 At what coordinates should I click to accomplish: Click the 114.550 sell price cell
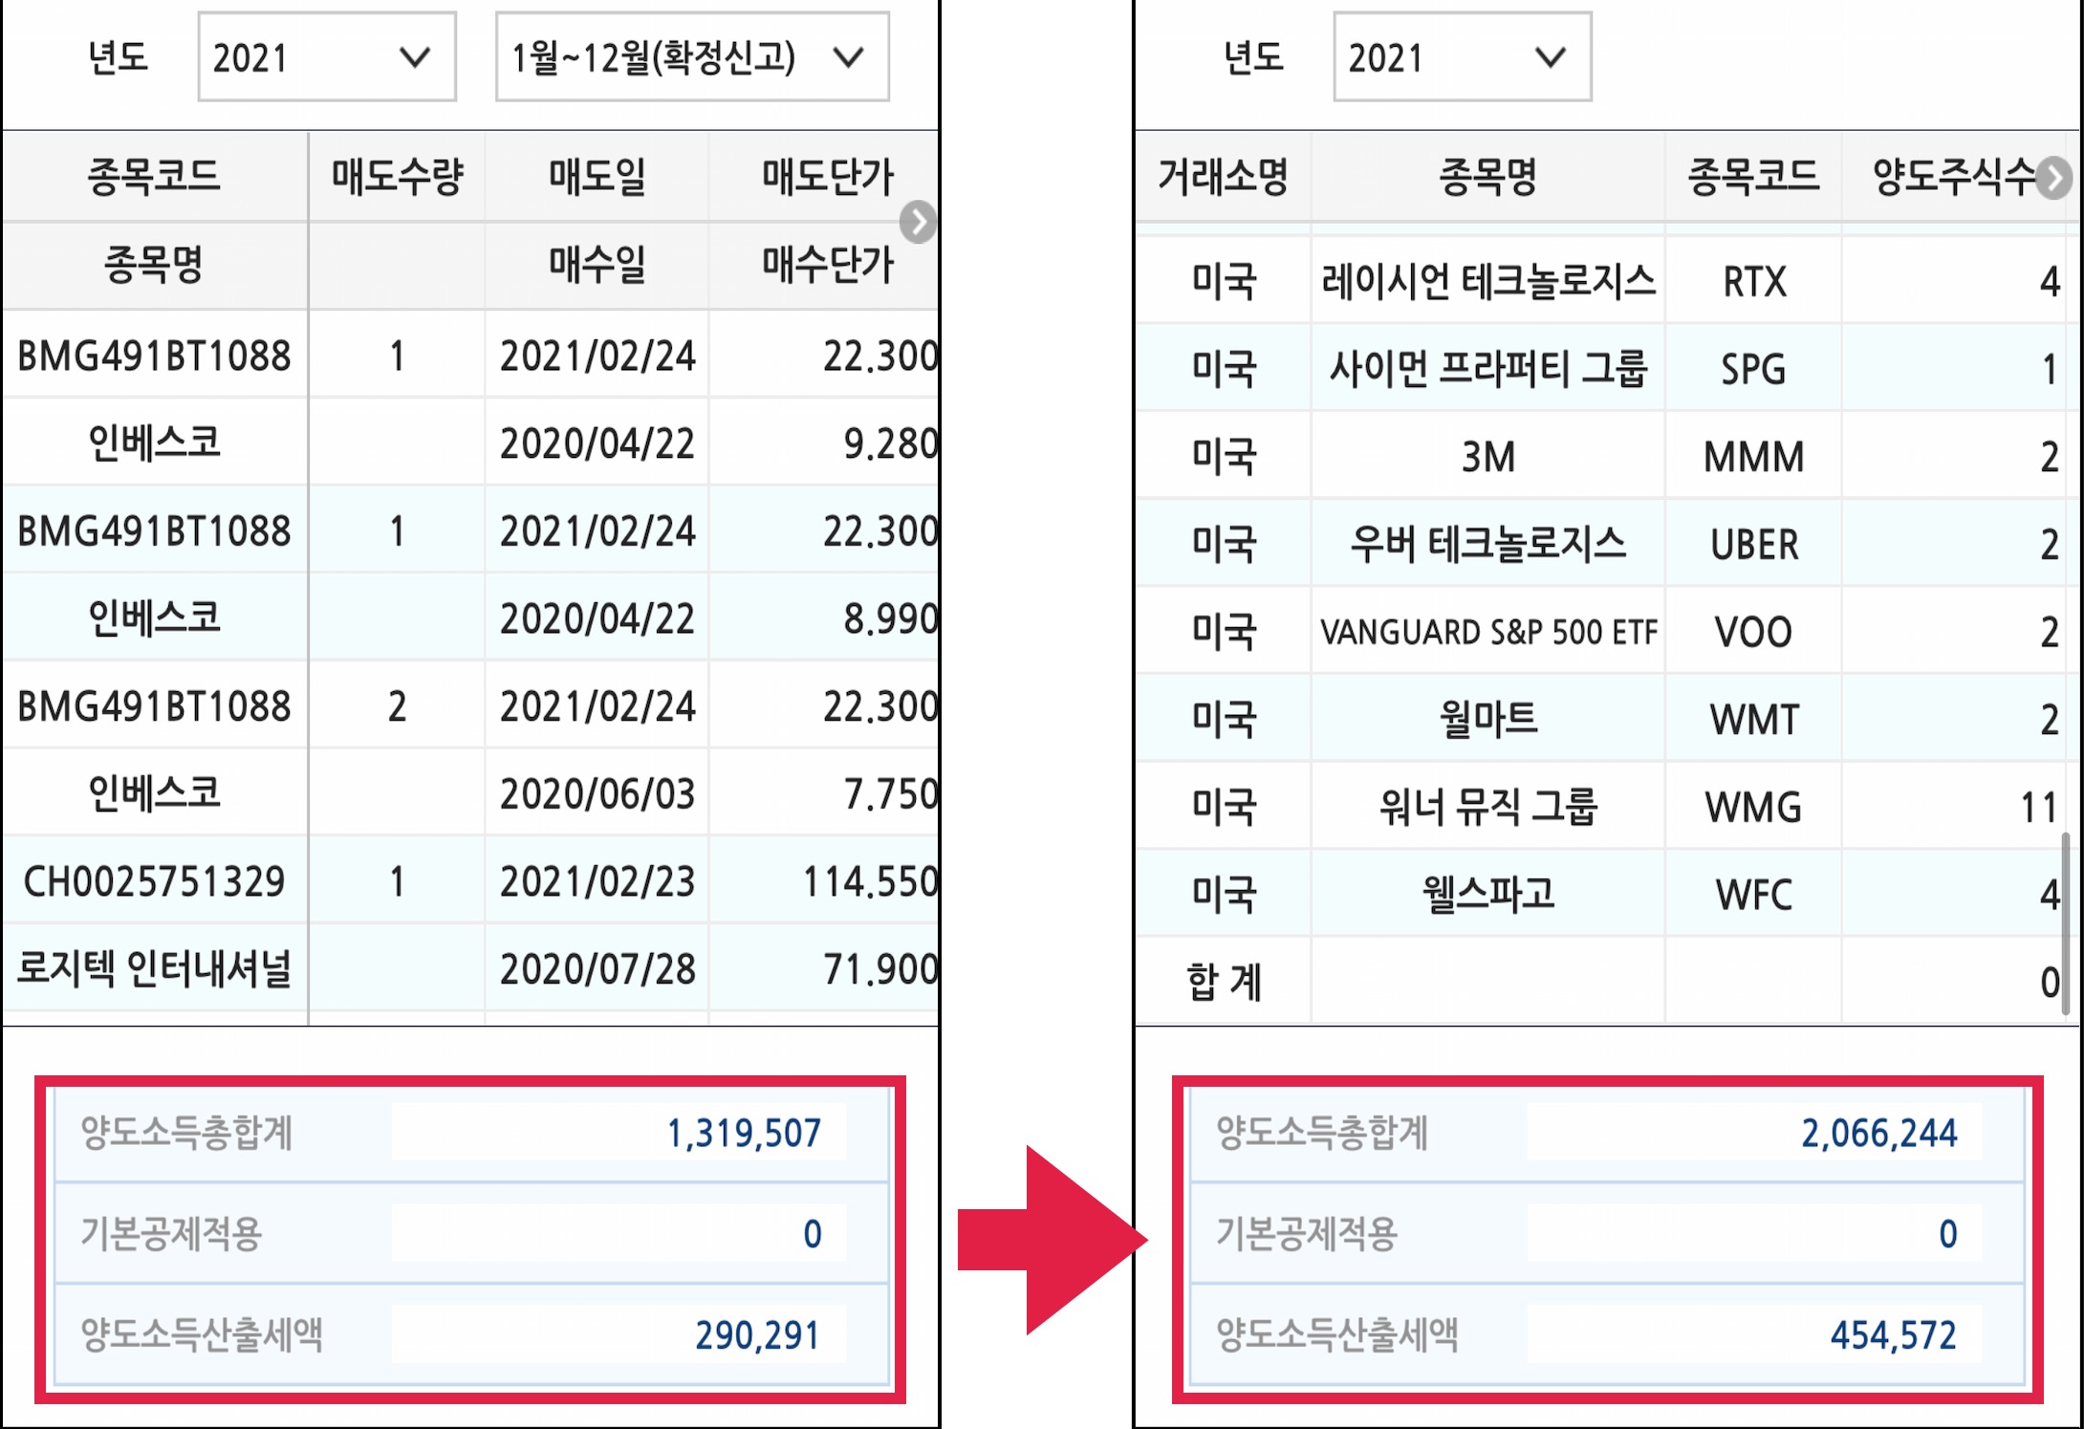[x=870, y=881]
